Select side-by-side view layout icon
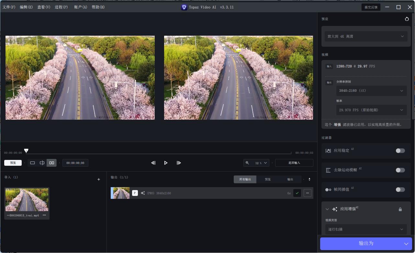Image resolution: width=415 pixels, height=253 pixels. pos(51,163)
